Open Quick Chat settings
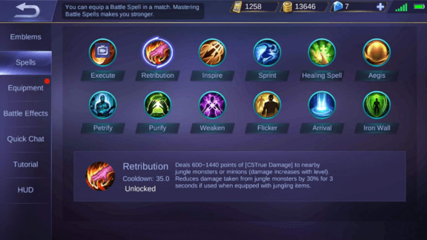Image resolution: width=427 pixels, height=240 pixels. tap(26, 139)
